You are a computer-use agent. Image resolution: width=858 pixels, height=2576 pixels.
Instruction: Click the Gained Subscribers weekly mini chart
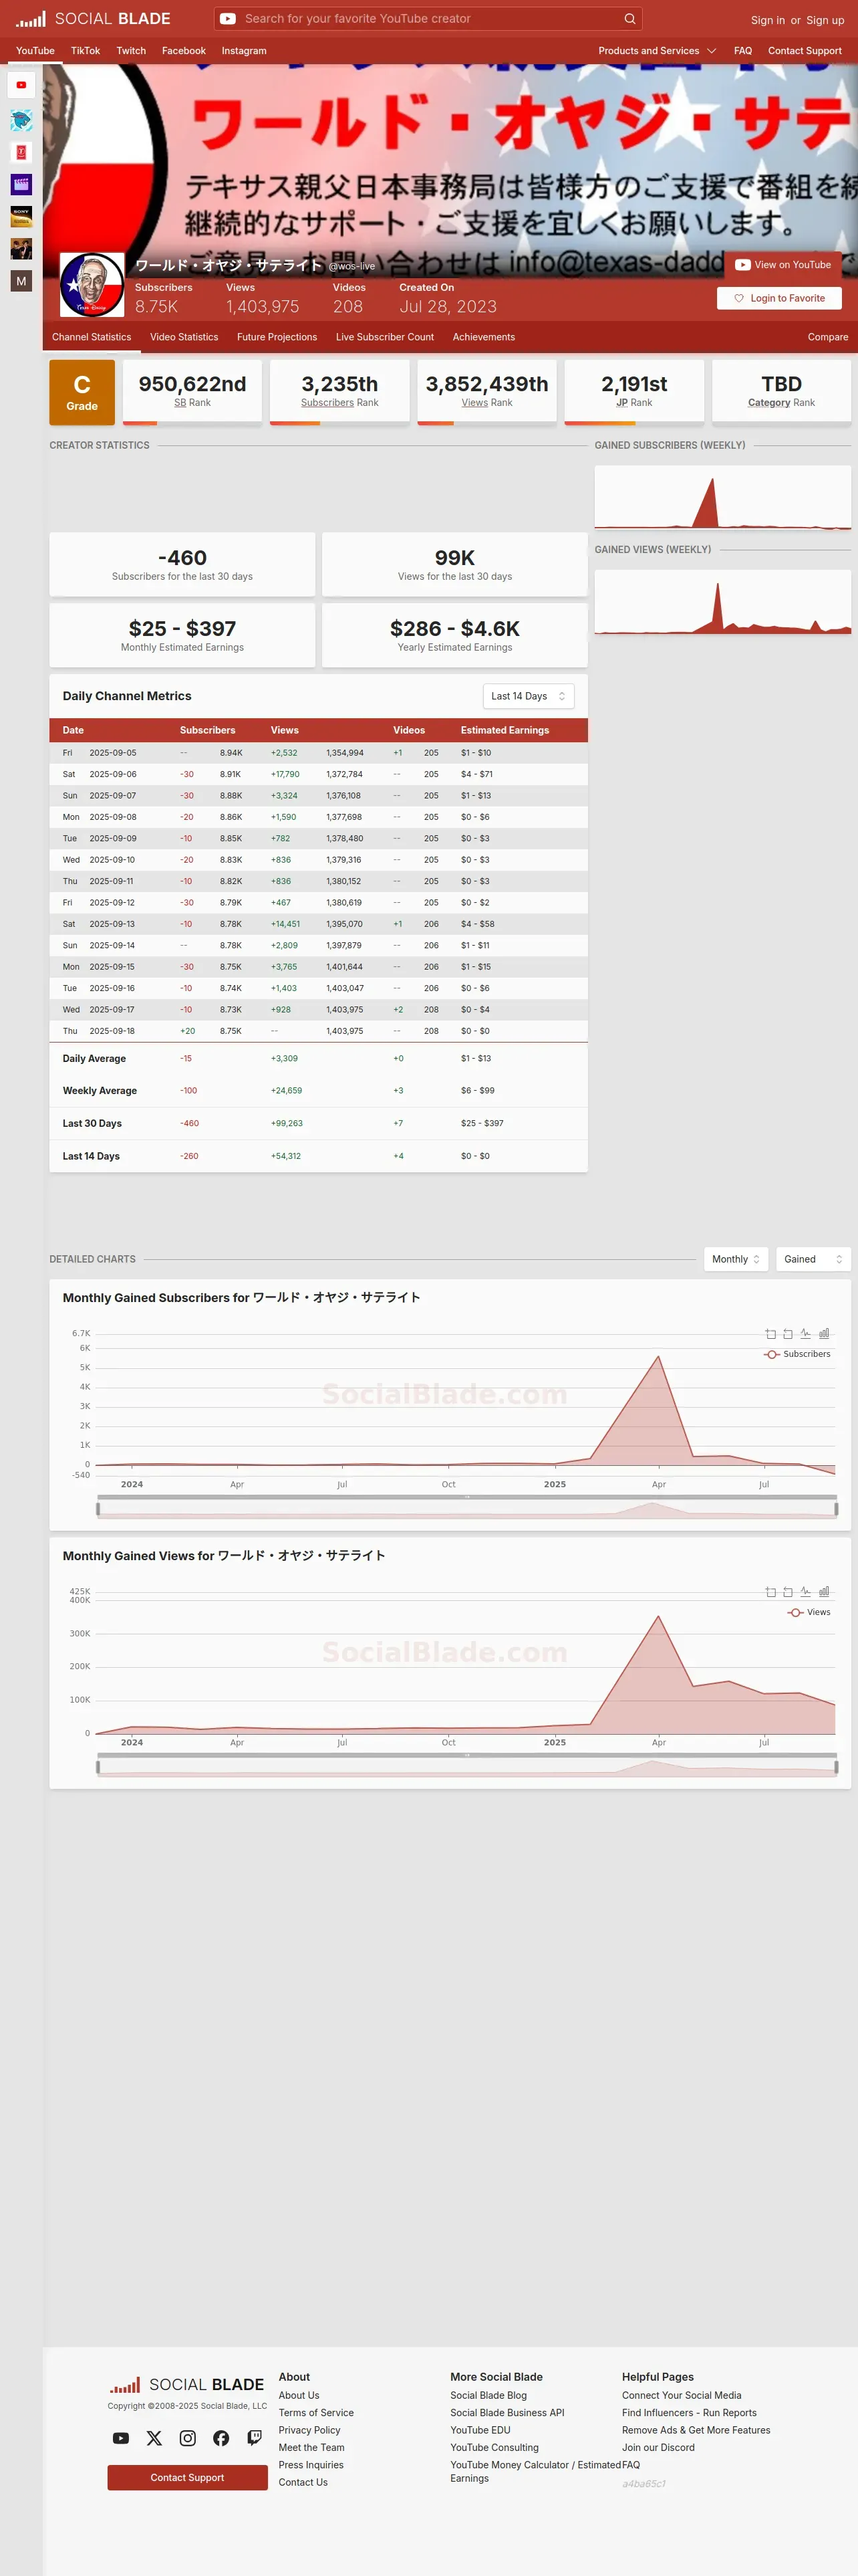723,497
